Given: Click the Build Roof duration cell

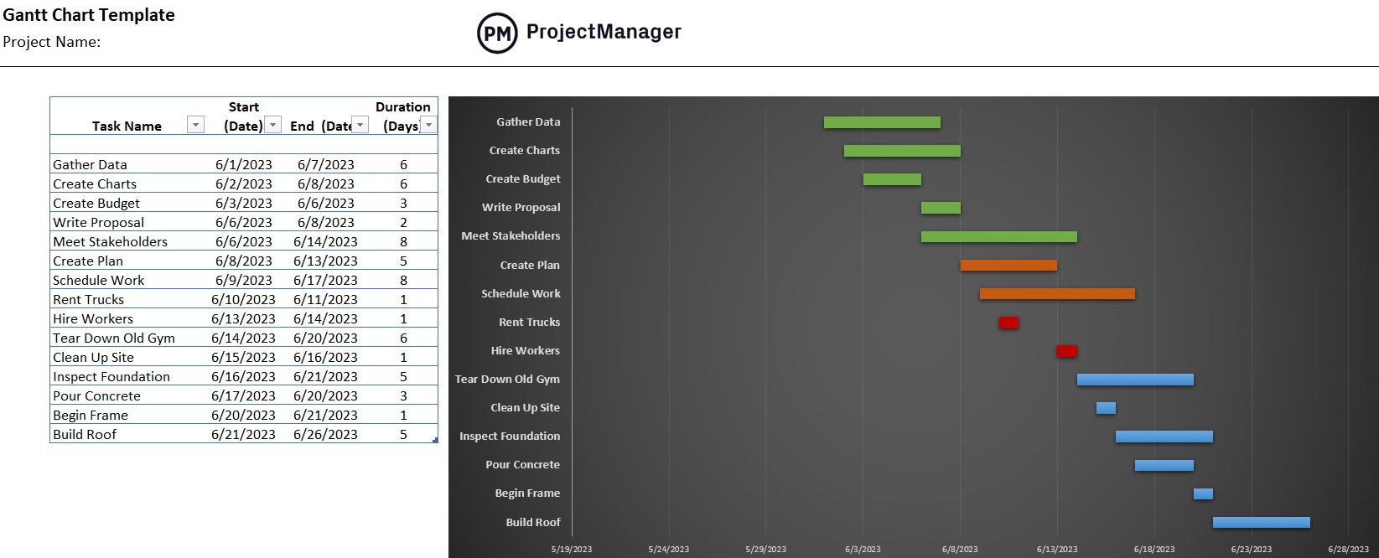Looking at the screenshot, I should [x=403, y=434].
